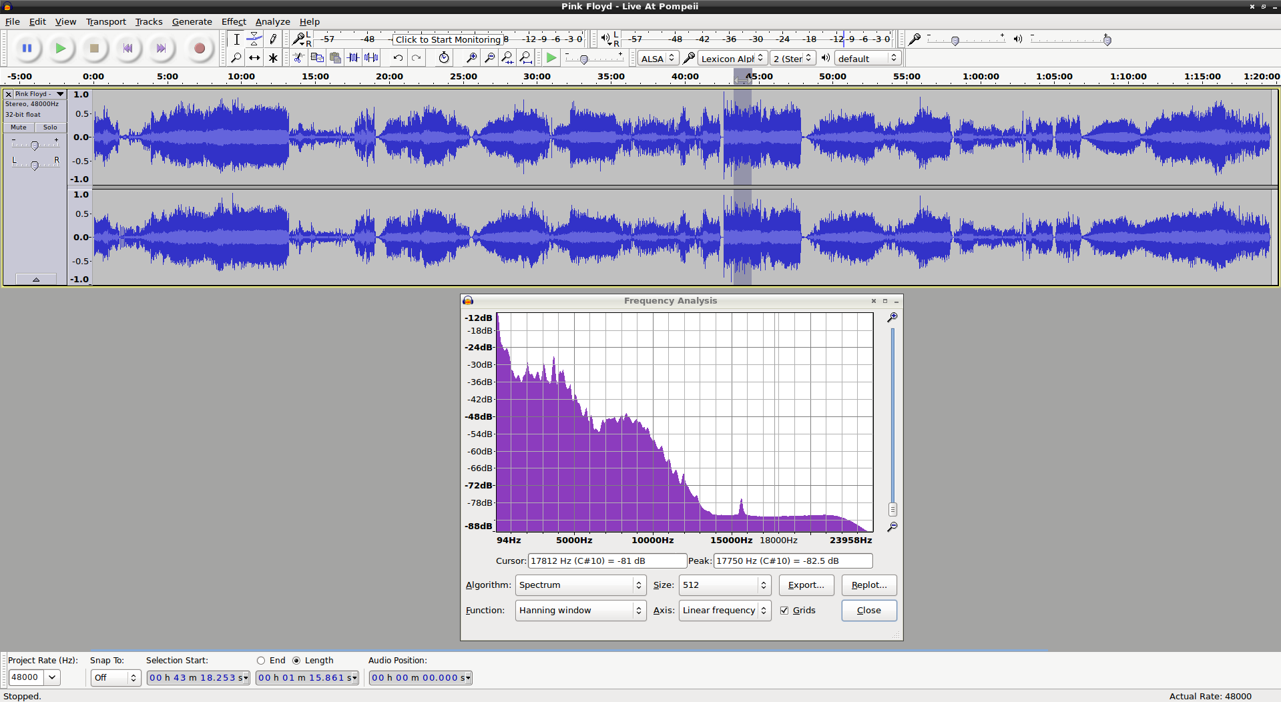Viewport: 1281px width, 702px height.
Task: Click the Export... button
Action: [x=806, y=585]
